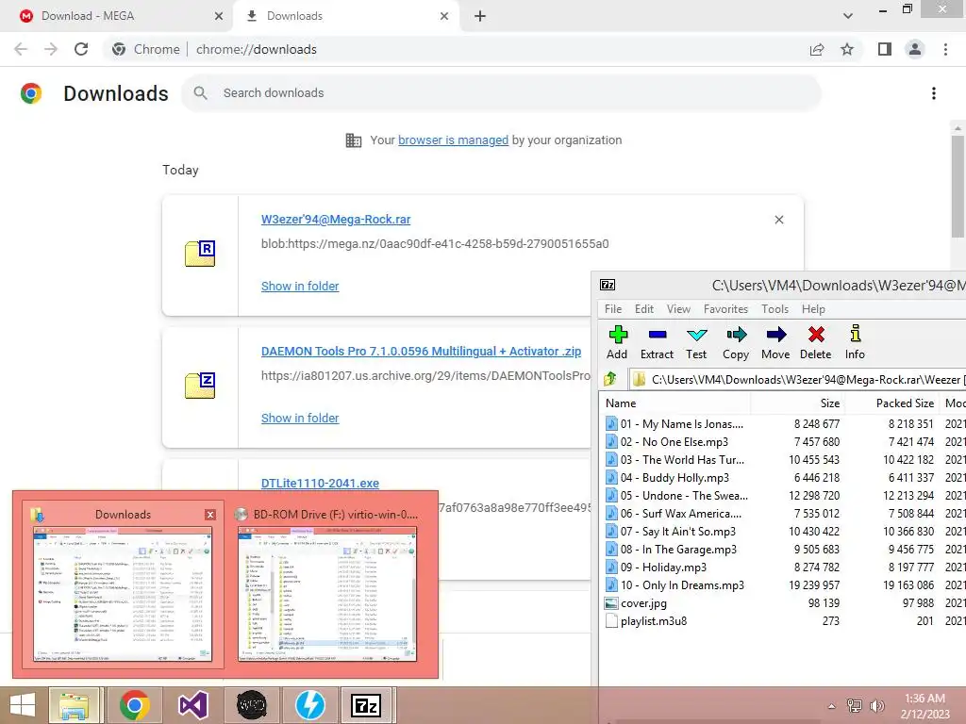Click the share page icon in address bar
966x724 pixels.
point(817,49)
